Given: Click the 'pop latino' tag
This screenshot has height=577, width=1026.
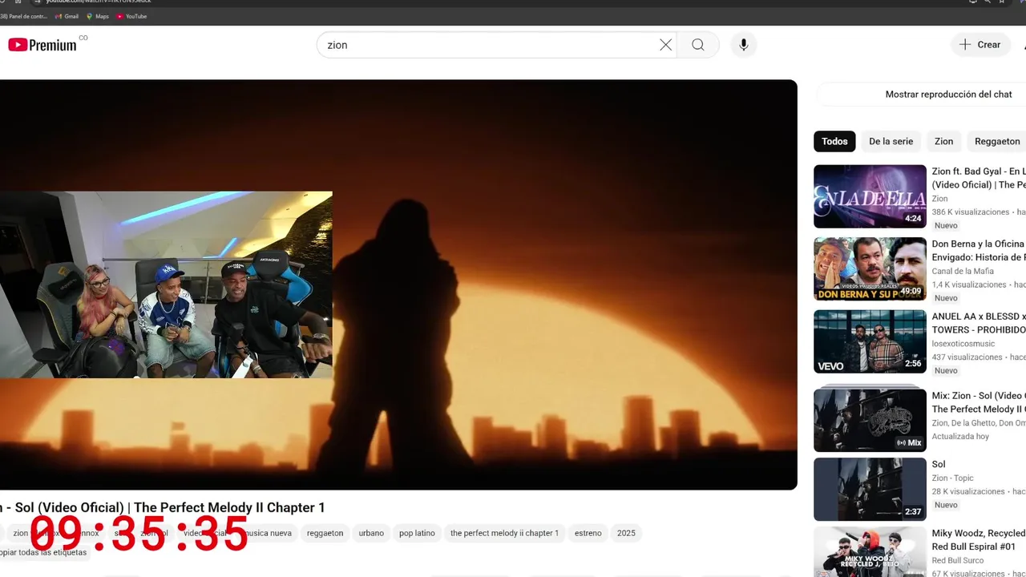Looking at the screenshot, I should click(x=417, y=533).
